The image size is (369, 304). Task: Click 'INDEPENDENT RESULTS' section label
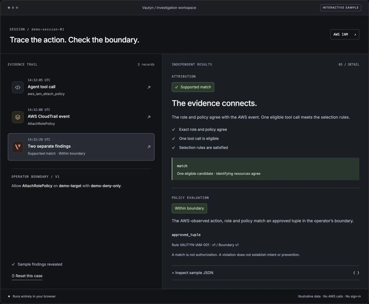coord(192,65)
